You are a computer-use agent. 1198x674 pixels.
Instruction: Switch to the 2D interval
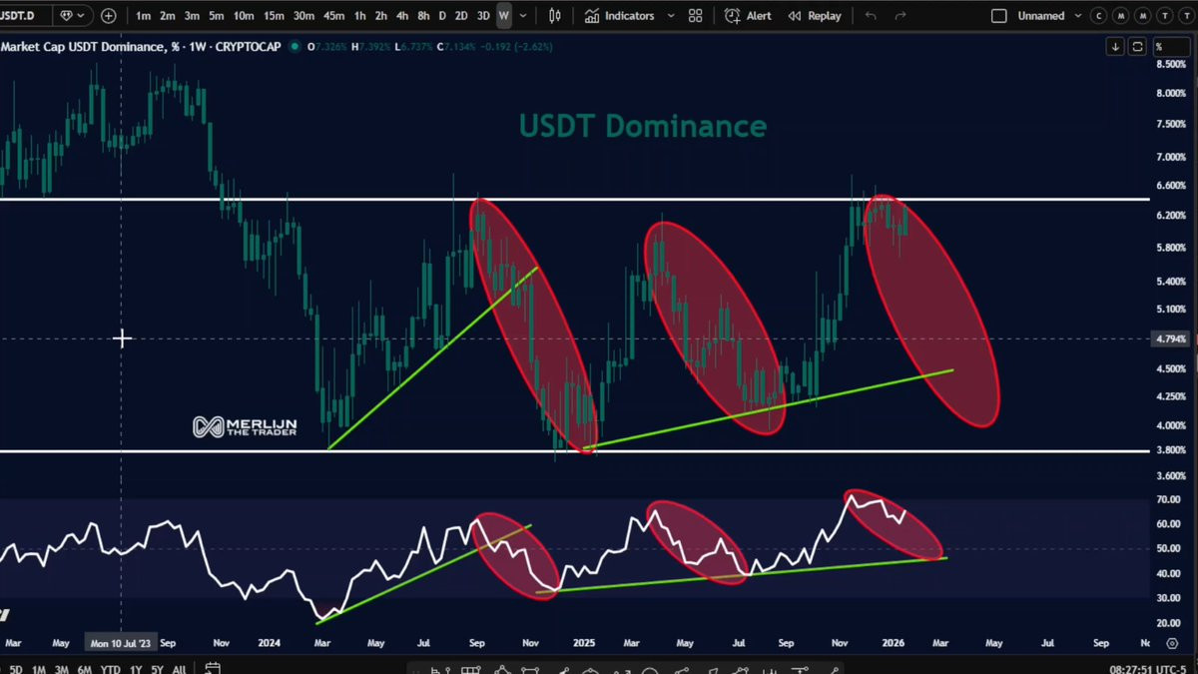[x=461, y=16]
